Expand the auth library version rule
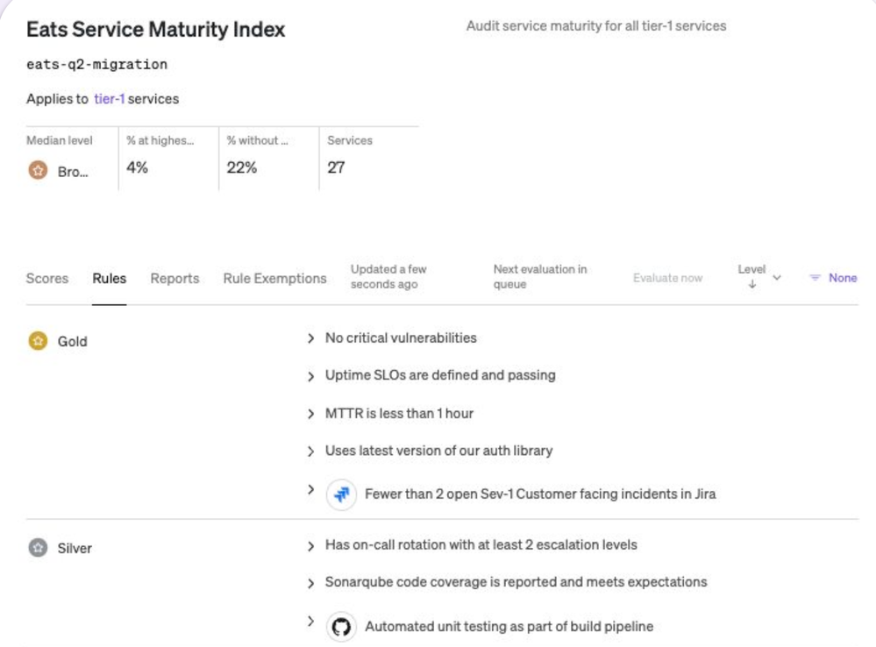 [310, 451]
